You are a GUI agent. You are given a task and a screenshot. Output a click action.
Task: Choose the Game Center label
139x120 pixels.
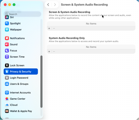click(18, 99)
